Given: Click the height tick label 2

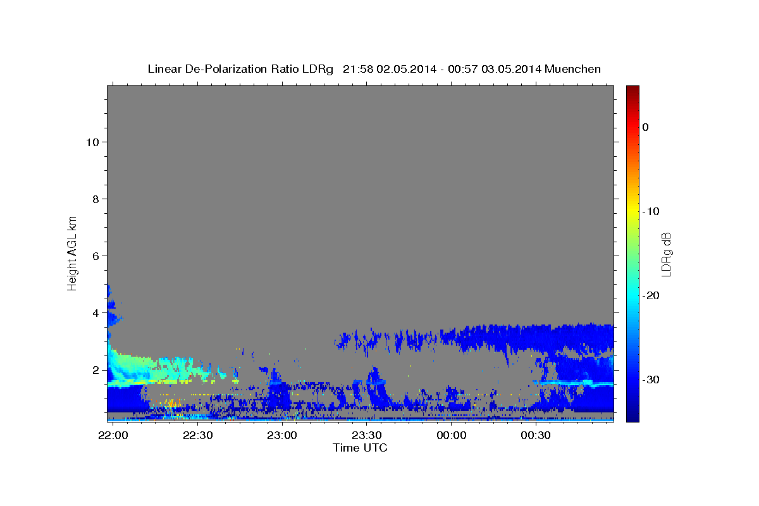Looking at the screenshot, I should [x=95, y=369].
